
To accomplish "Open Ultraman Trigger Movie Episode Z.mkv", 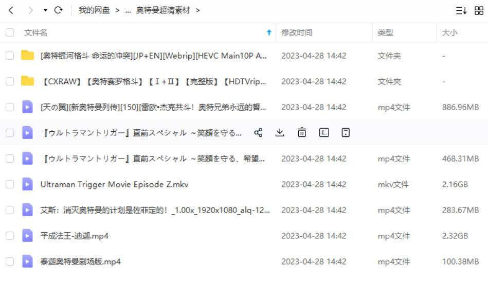I will click(x=114, y=184).
